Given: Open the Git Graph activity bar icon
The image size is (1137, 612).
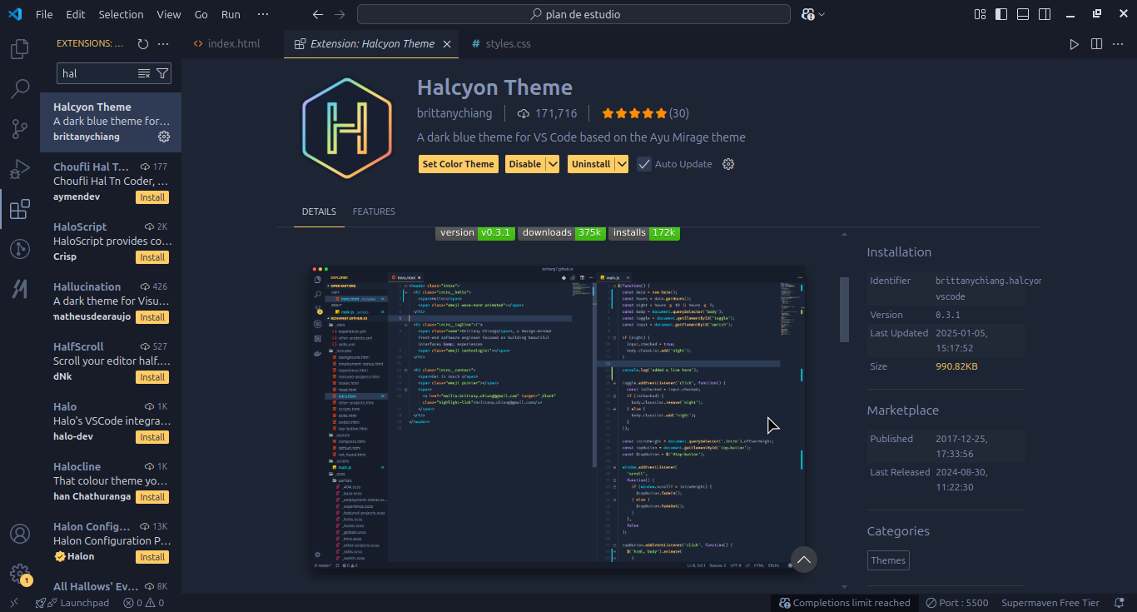Looking at the screenshot, I should (19, 249).
